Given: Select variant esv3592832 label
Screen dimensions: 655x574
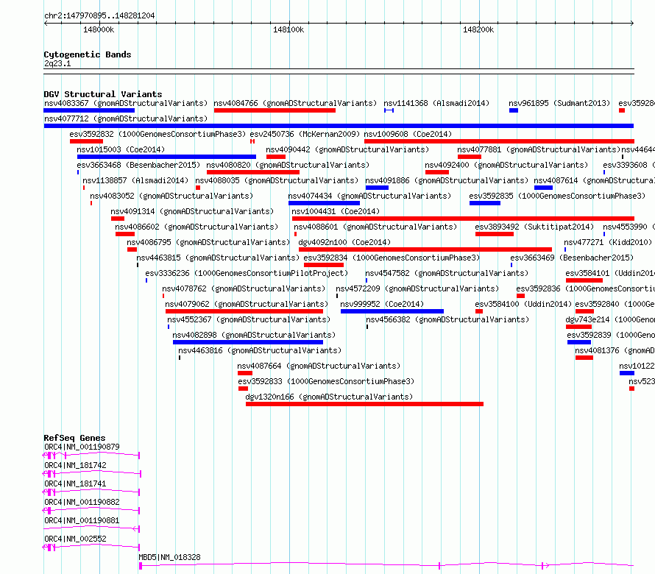Looking at the screenshot, I should click(x=157, y=134).
